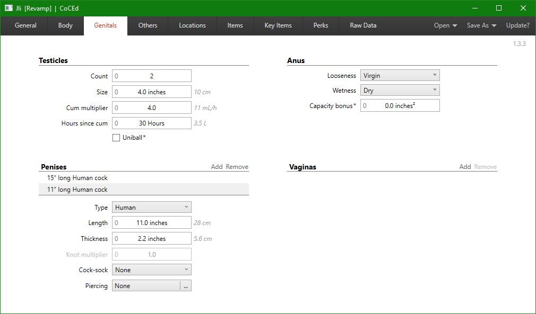Expand the Type dropdown set to Human
536x314 pixels.
pyautogui.click(x=151, y=208)
